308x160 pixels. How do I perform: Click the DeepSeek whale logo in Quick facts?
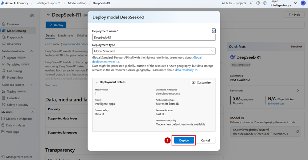click(233, 57)
